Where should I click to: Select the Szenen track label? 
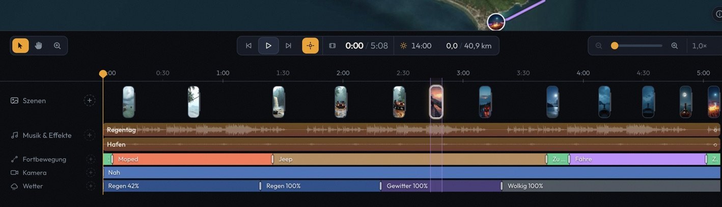34,100
